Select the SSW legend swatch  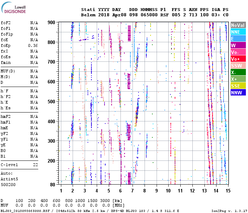pyautogui.click(x=238, y=66)
